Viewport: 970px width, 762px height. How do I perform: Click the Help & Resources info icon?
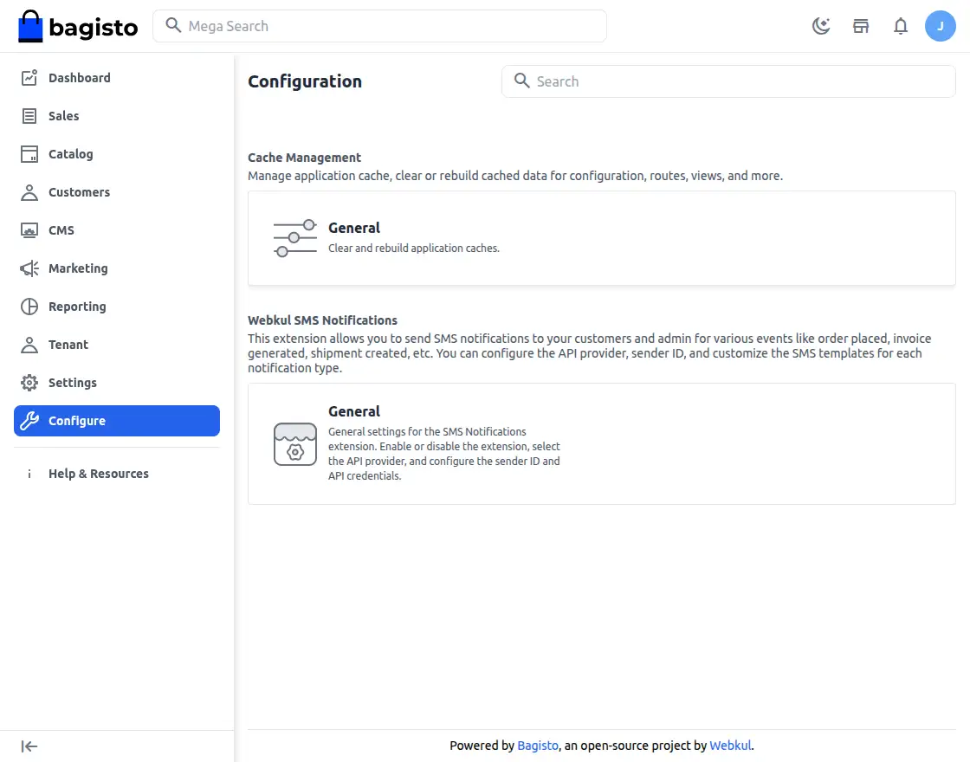(29, 474)
